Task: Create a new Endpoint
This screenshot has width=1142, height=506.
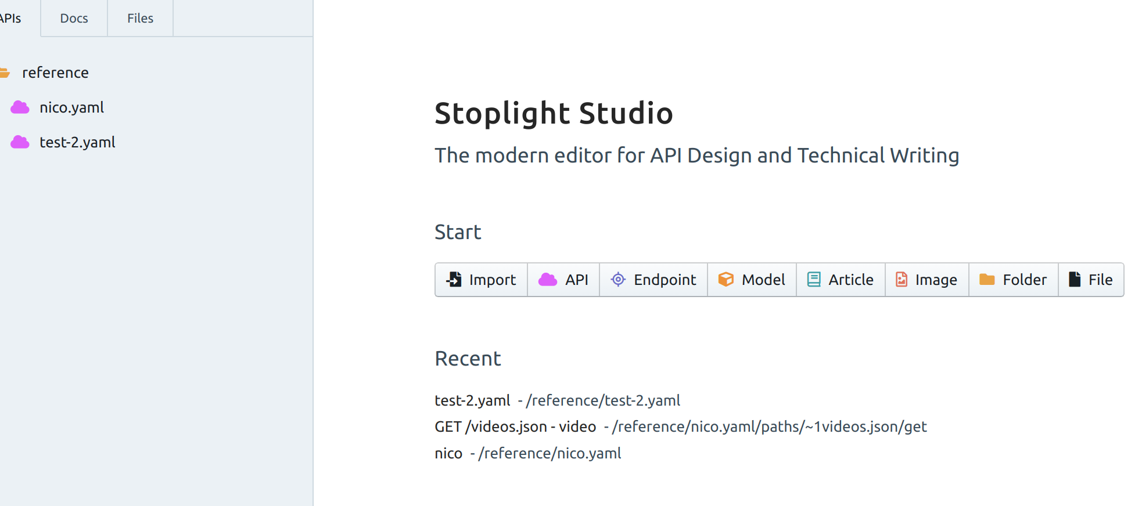Action: [x=653, y=280]
